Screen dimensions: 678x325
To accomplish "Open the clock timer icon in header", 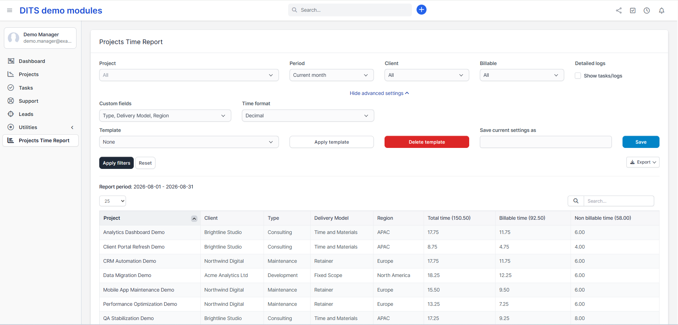I will 647,10.
